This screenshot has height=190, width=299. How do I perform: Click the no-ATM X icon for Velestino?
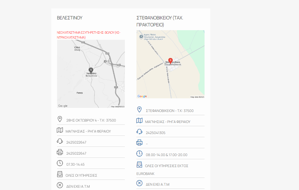point(60,185)
